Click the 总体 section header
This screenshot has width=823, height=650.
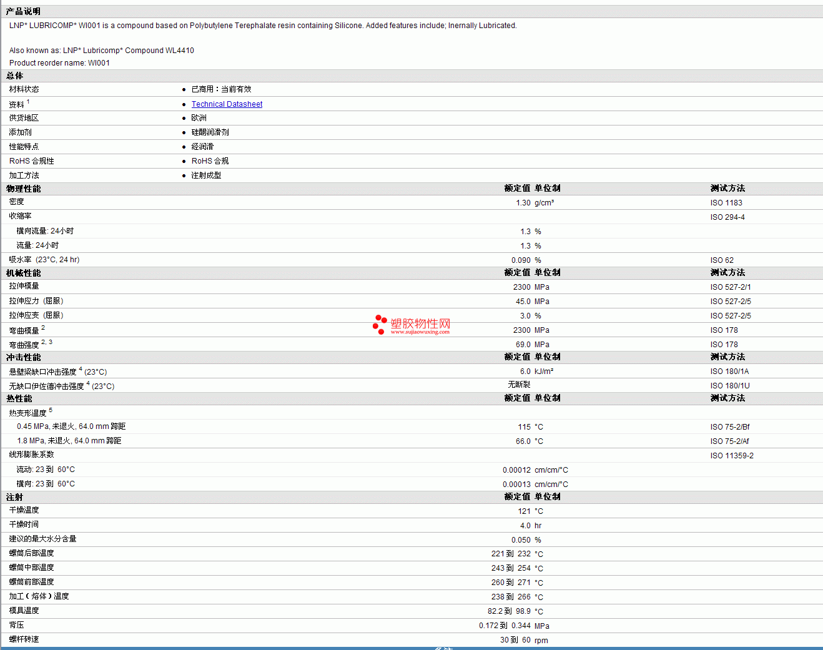[x=14, y=76]
